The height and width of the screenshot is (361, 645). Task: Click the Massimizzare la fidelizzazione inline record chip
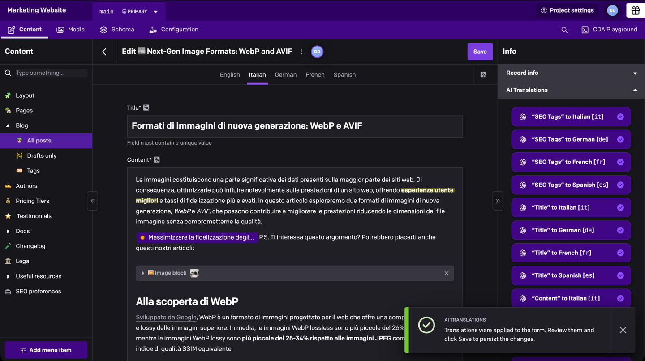tap(197, 237)
